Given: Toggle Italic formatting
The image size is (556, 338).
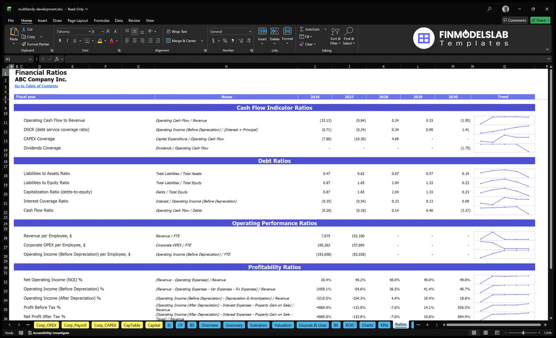Looking at the screenshot, I should coord(67,41).
